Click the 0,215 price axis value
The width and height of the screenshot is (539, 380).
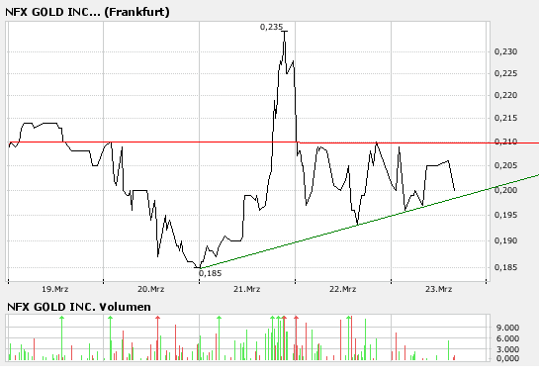tap(505, 118)
